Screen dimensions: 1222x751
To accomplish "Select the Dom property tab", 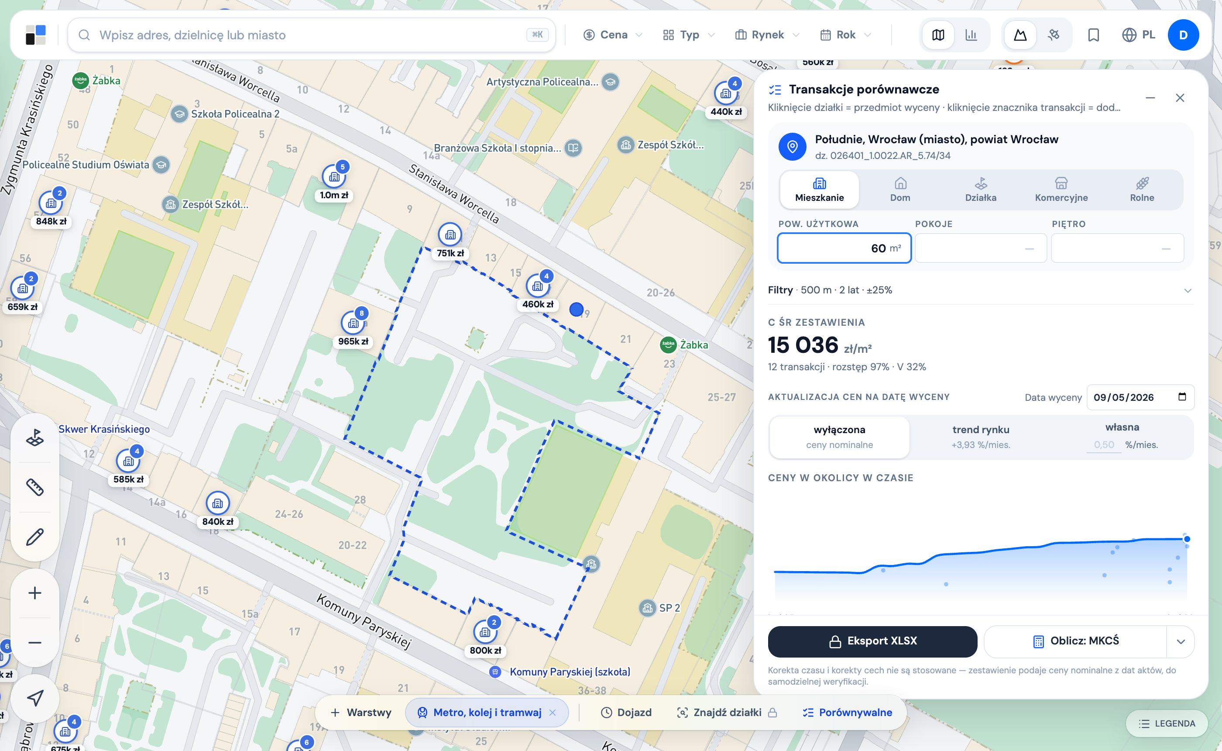I will 900,190.
